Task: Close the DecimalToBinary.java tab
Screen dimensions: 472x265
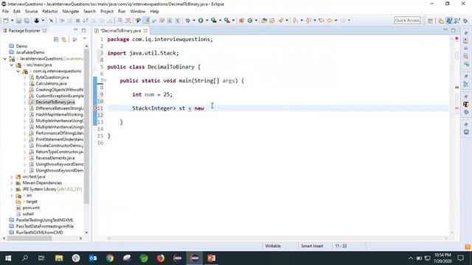Action: point(145,31)
